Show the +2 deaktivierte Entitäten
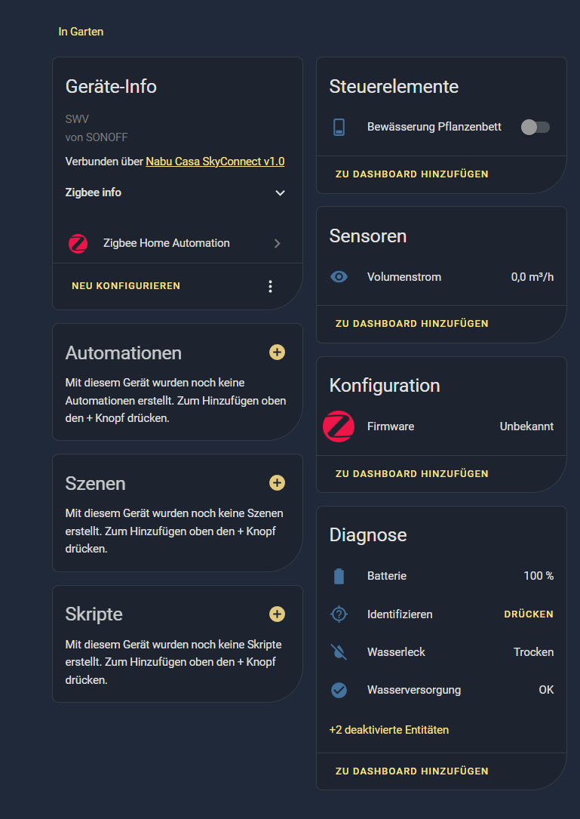580x819 pixels. (389, 730)
